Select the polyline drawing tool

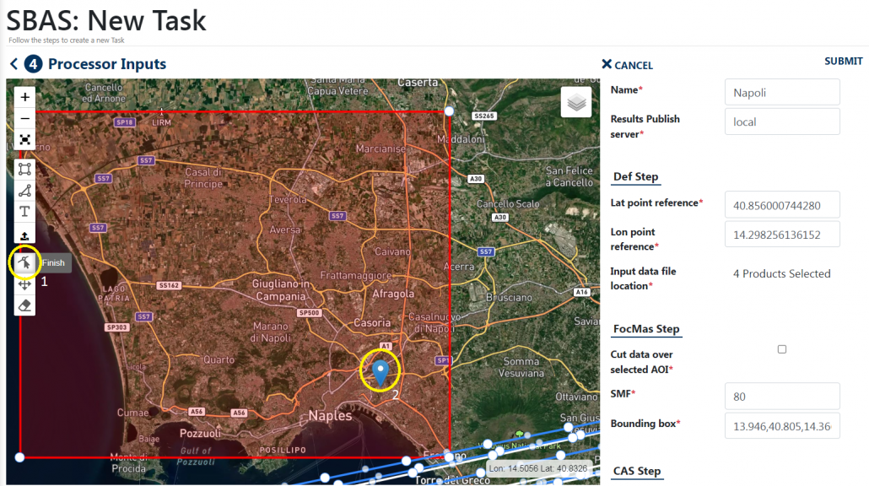24,190
